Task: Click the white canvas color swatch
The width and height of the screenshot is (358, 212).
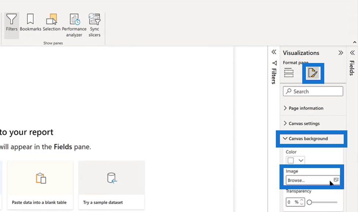Action: [291, 160]
